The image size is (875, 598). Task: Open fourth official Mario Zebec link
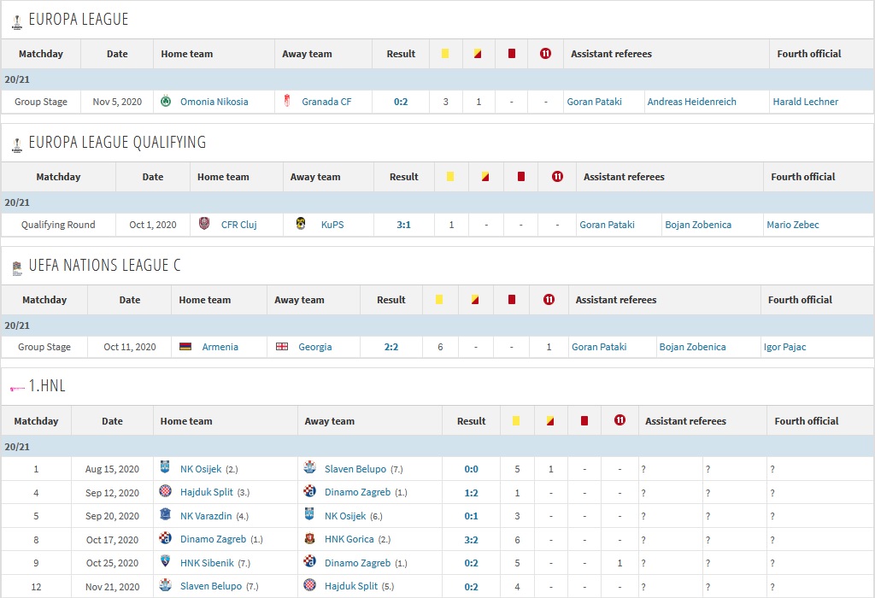pos(792,225)
